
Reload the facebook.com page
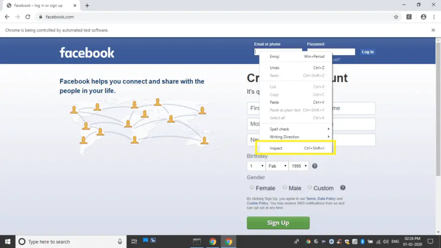coord(28,17)
